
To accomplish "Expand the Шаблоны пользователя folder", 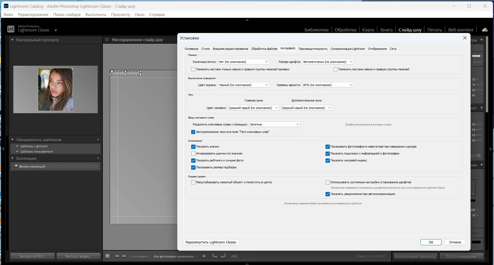I will 17,152.
